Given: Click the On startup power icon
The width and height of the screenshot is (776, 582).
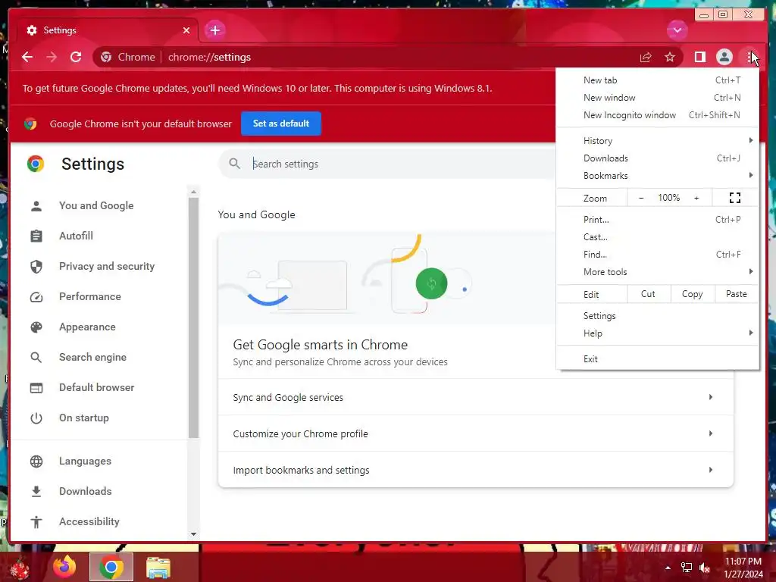Looking at the screenshot, I should point(36,418).
